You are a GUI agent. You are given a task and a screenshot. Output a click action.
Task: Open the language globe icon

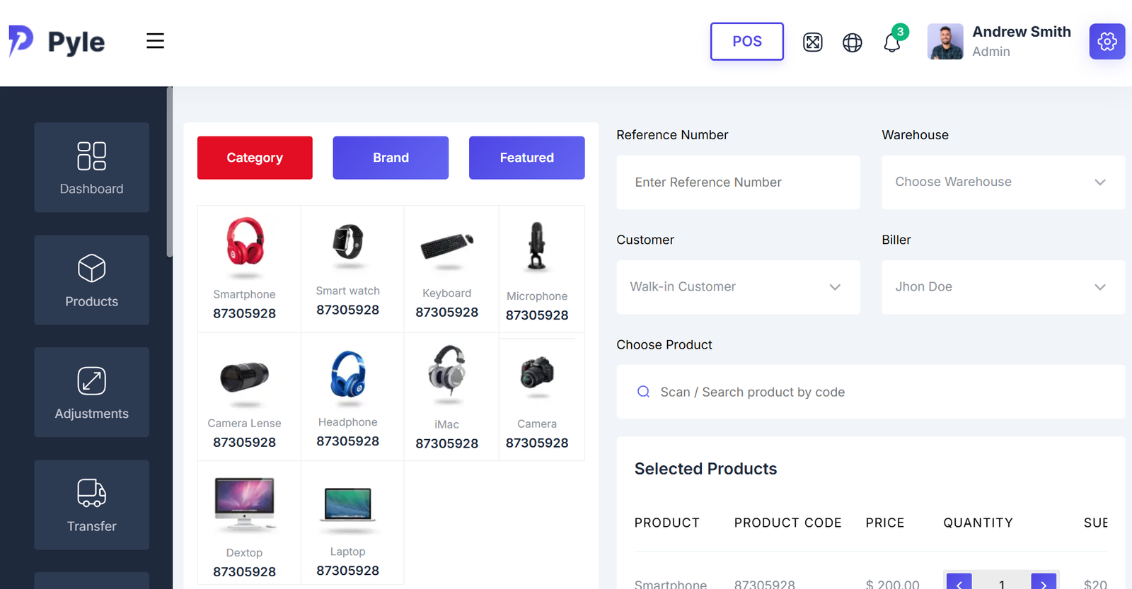[853, 42]
